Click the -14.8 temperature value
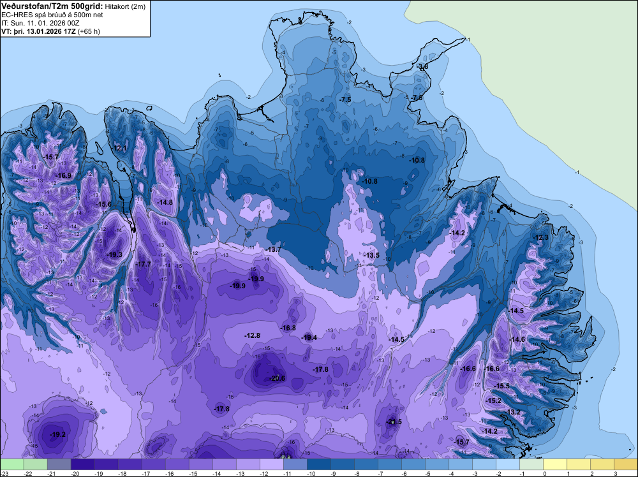The image size is (638, 477). (165, 203)
